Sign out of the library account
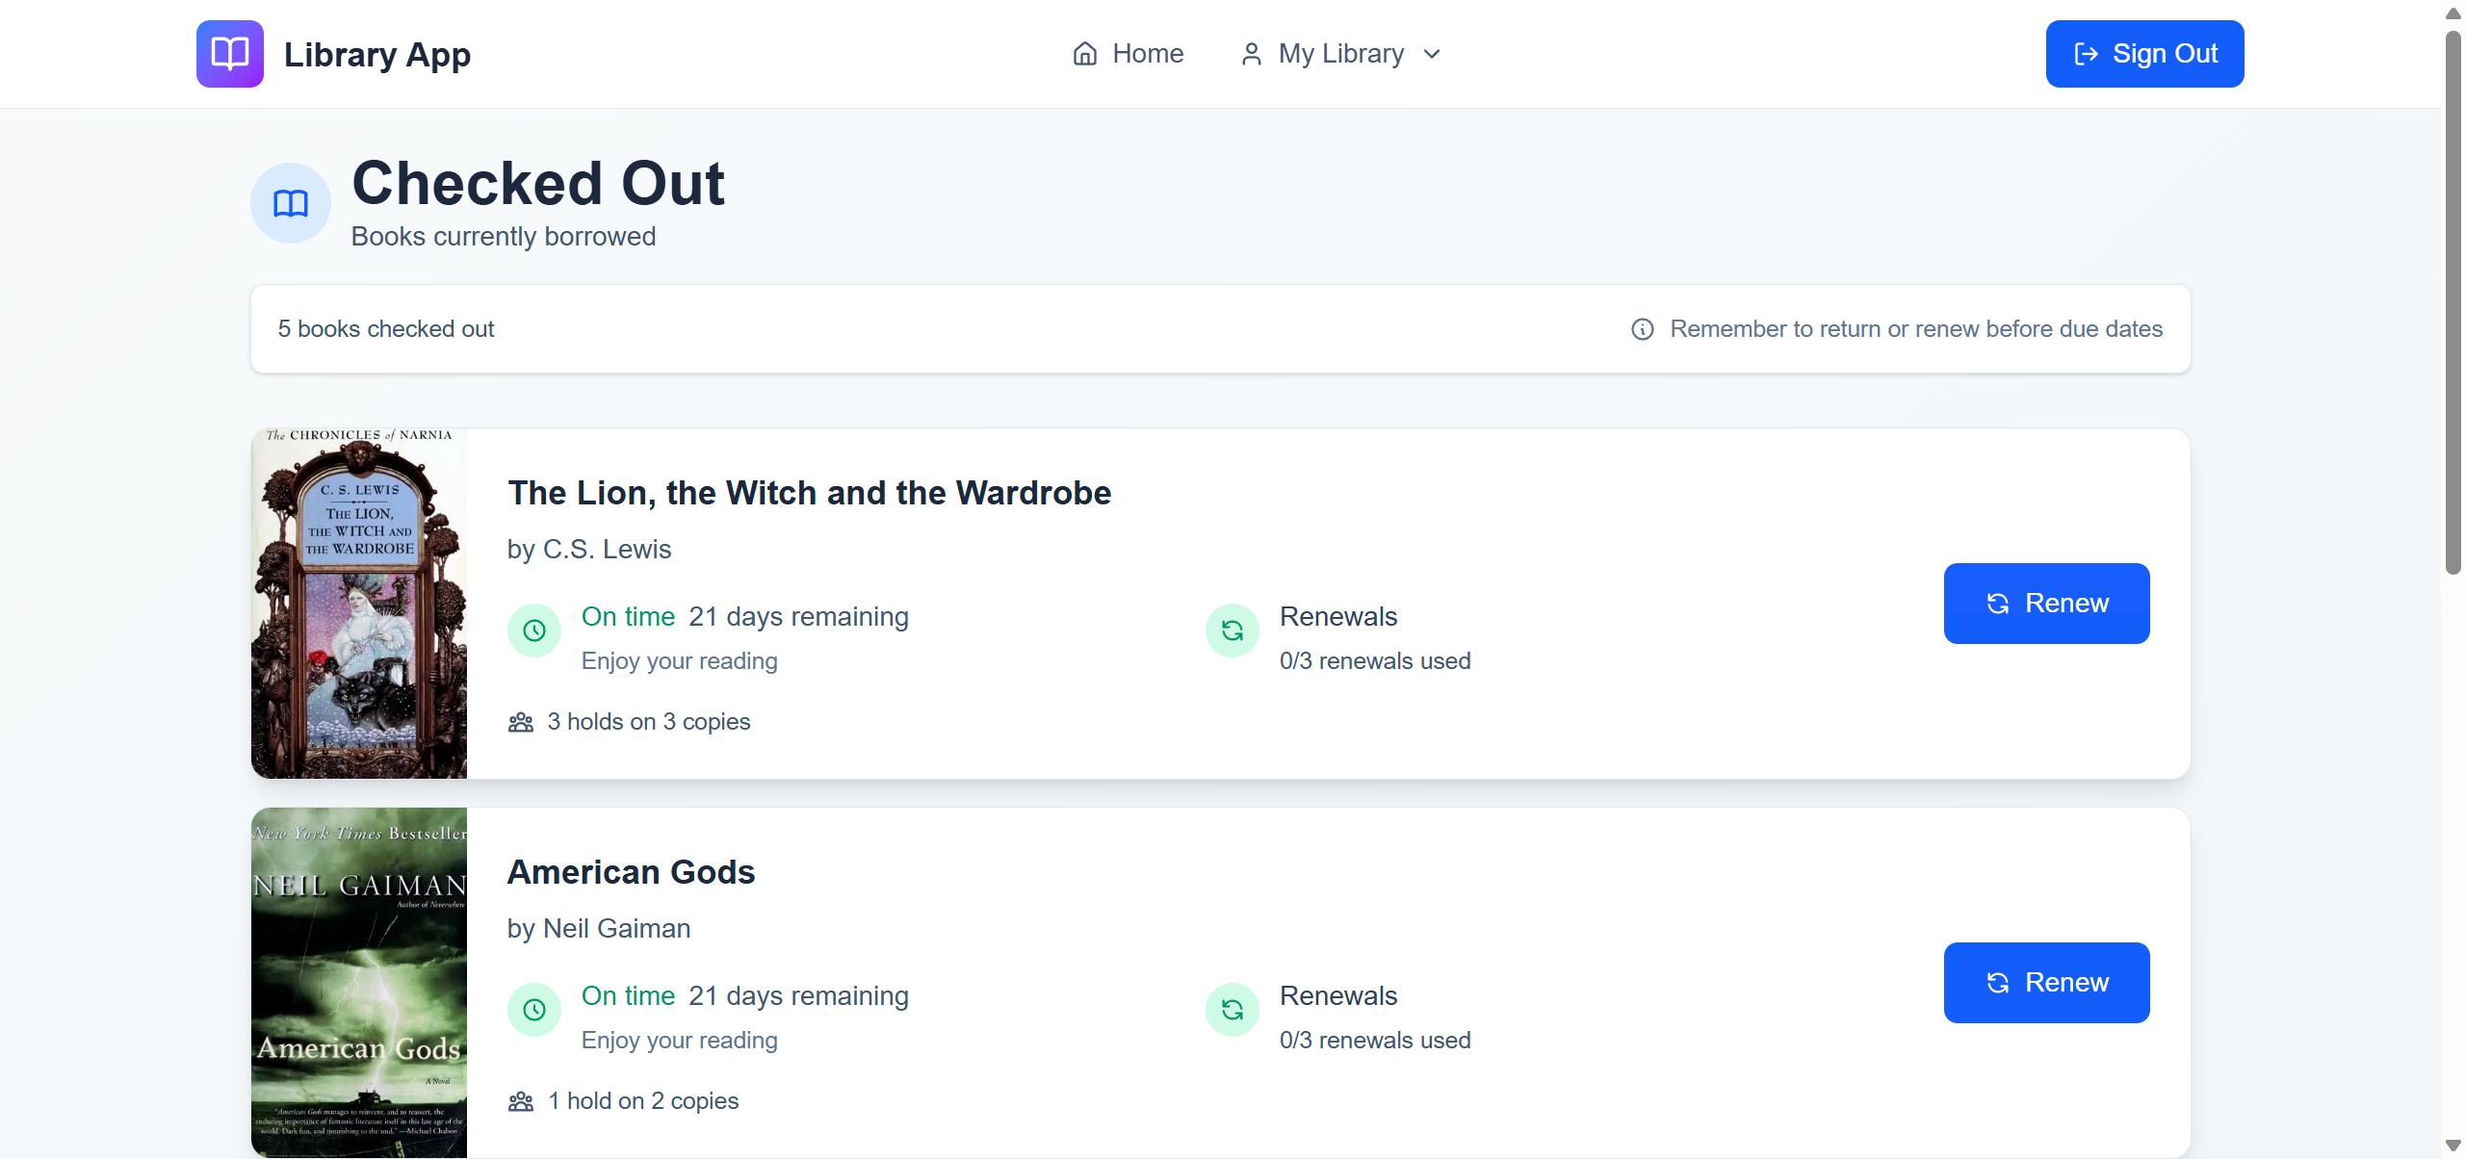The height and width of the screenshot is (1159, 2466). (x=2144, y=54)
